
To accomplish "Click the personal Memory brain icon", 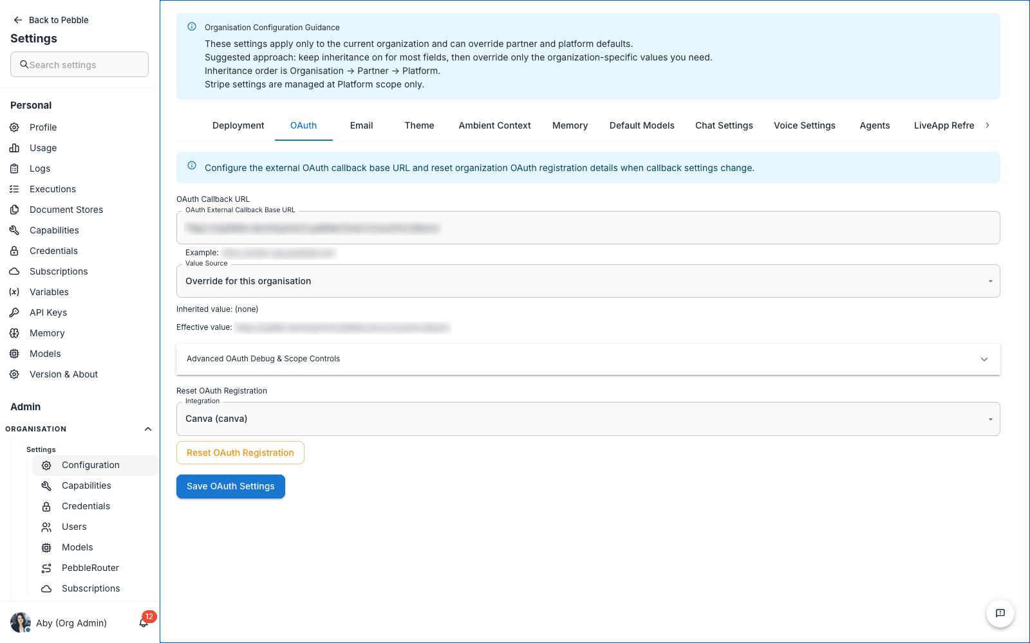I will (14, 333).
